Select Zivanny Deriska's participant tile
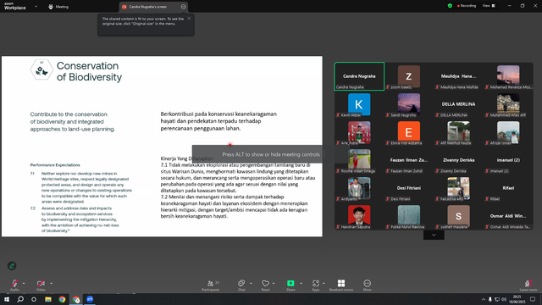The image size is (542, 305). [x=458, y=160]
